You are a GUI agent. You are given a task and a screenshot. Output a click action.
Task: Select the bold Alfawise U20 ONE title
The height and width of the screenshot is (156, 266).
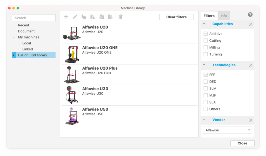100,48
